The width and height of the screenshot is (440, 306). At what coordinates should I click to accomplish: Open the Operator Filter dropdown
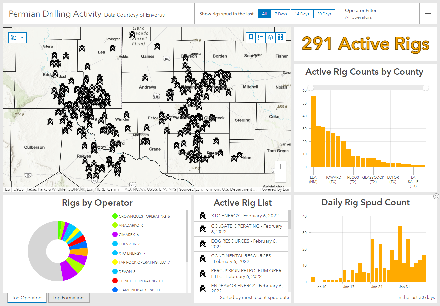pos(380,14)
